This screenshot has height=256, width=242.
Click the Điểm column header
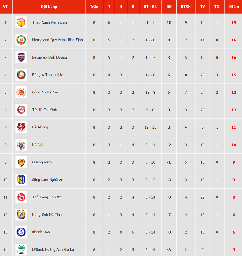pos(234,7)
